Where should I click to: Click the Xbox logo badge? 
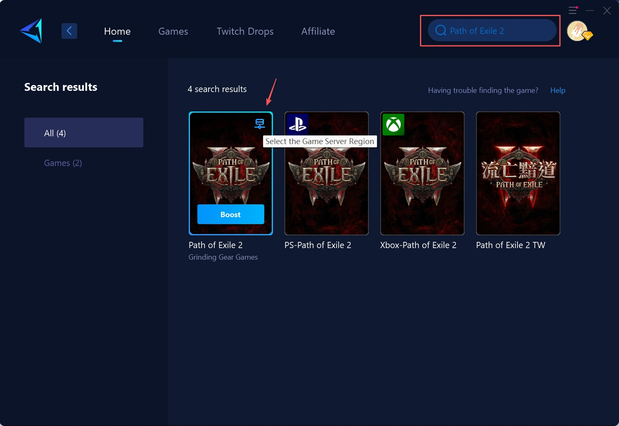coord(393,125)
